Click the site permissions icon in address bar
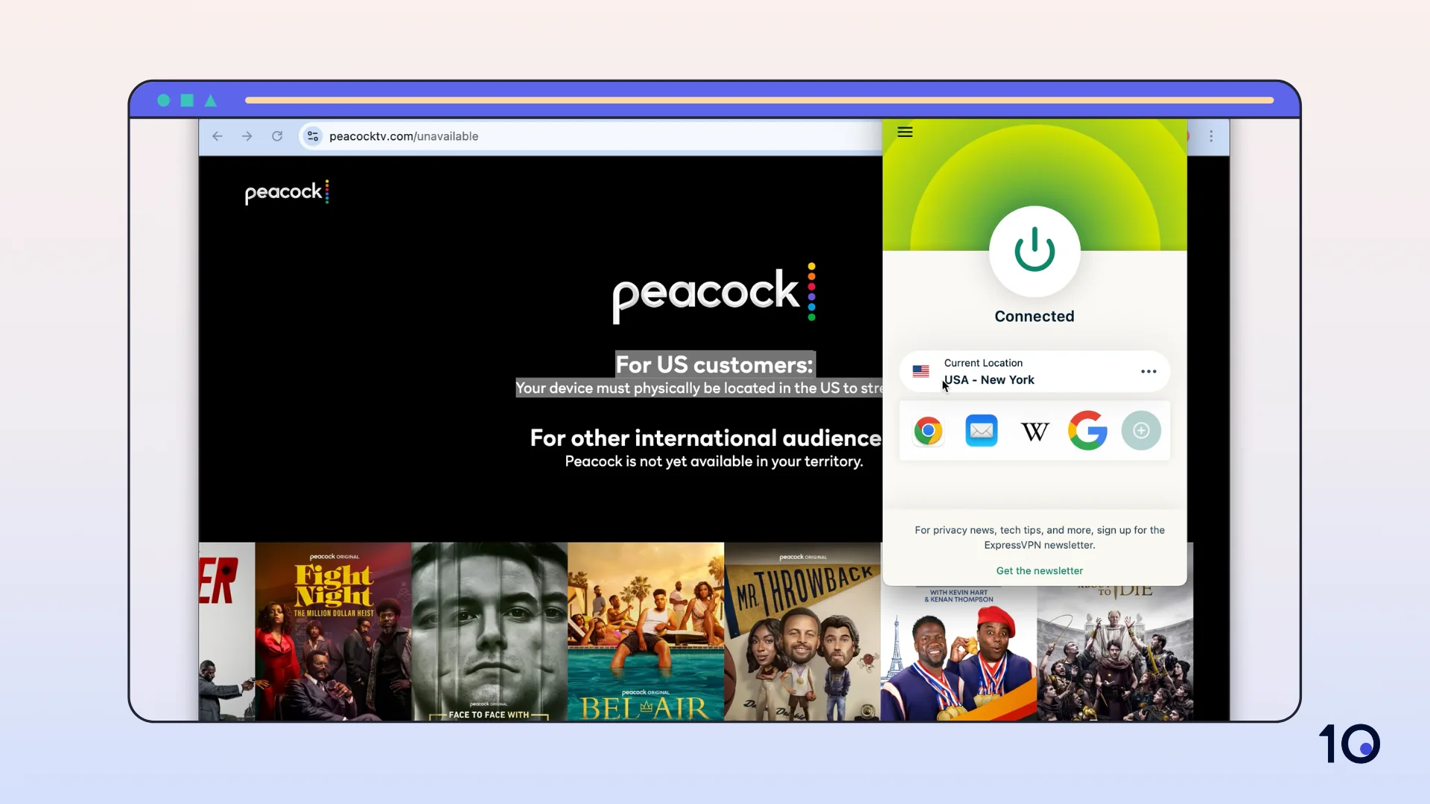Screen dimensions: 1430x804 click(x=313, y=136)
